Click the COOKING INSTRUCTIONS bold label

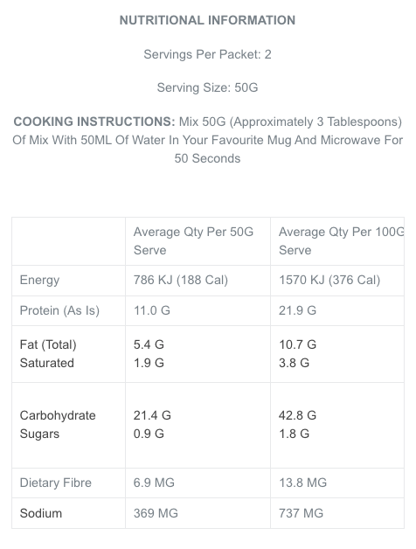click(94, 122)
